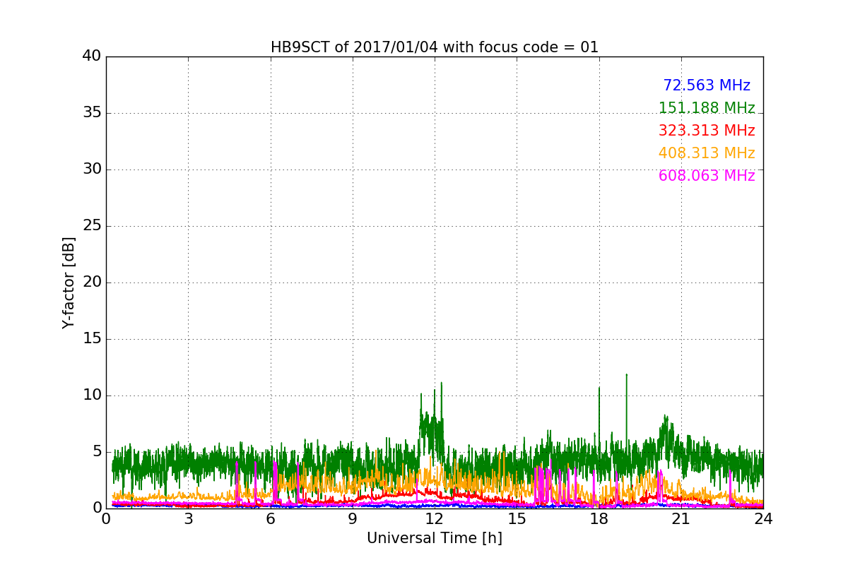Image resolution: width=848 pixels, height=565 pixels.
Task: Select the 408.313 MHz legend label
Action: click(x=707, y=153)
